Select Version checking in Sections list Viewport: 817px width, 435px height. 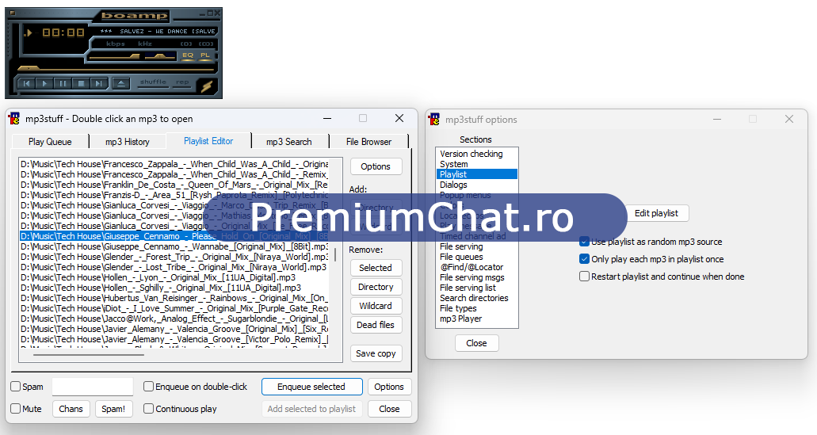tap(477, 154)
